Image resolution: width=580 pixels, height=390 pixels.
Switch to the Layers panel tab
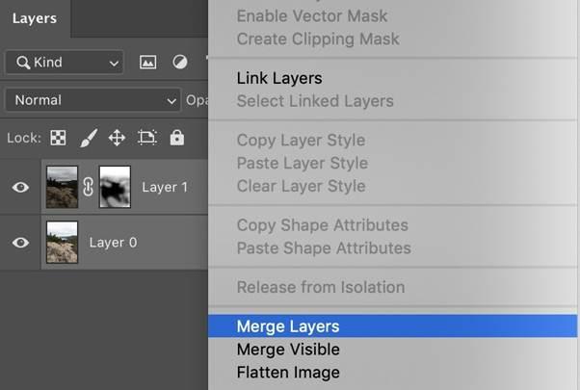(35, 18)
